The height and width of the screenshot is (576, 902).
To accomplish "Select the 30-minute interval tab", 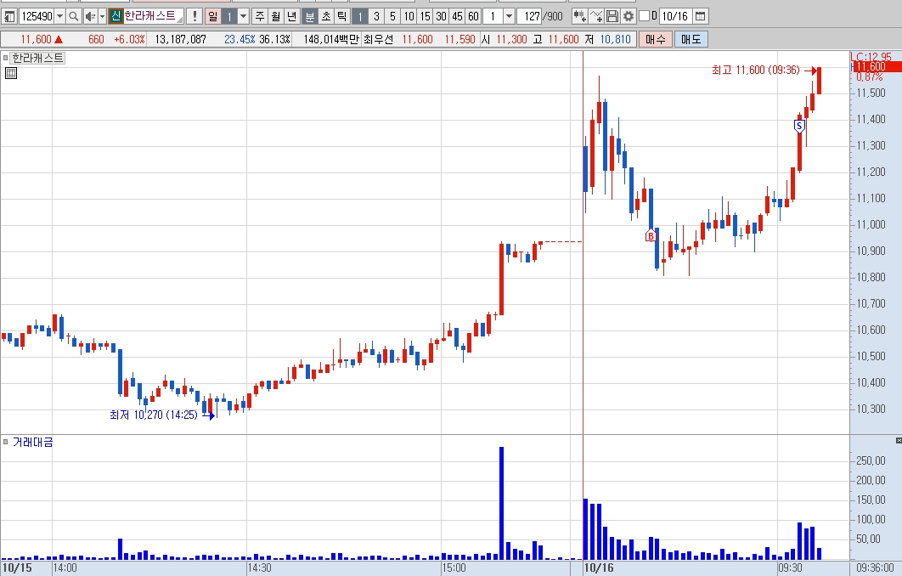I will click(x=441, y=16).
